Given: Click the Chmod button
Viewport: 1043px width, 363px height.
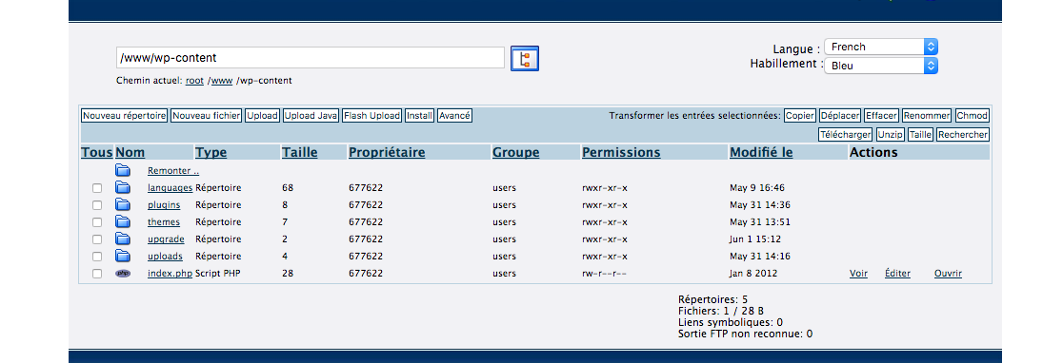Looking at the screenshot, I should [972, 116].
